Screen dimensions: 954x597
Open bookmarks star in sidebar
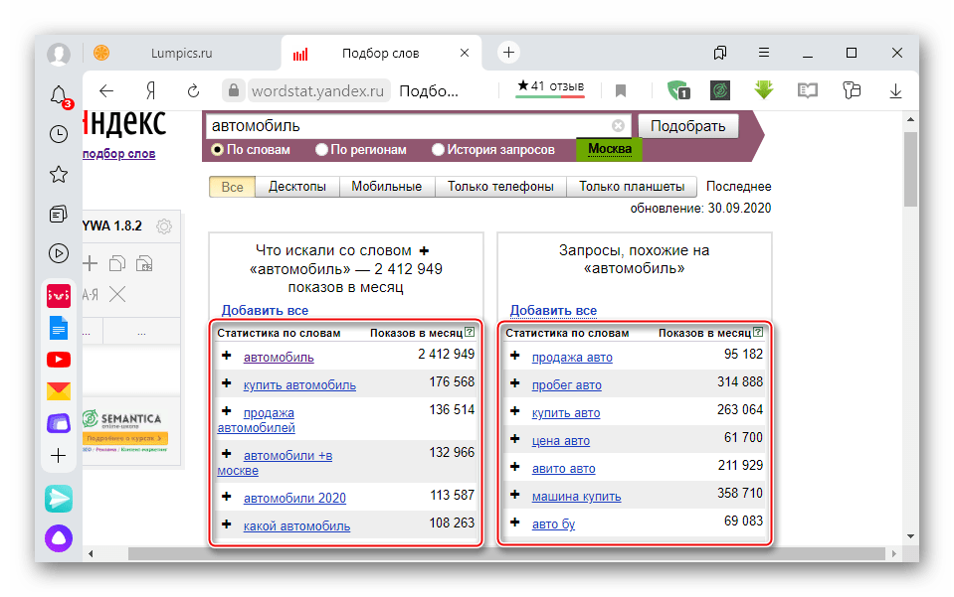[59, 174]
